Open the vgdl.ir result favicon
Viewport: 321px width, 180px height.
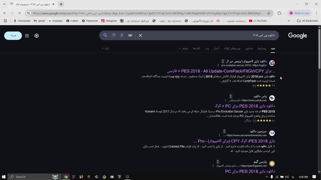tap(272, 63)
